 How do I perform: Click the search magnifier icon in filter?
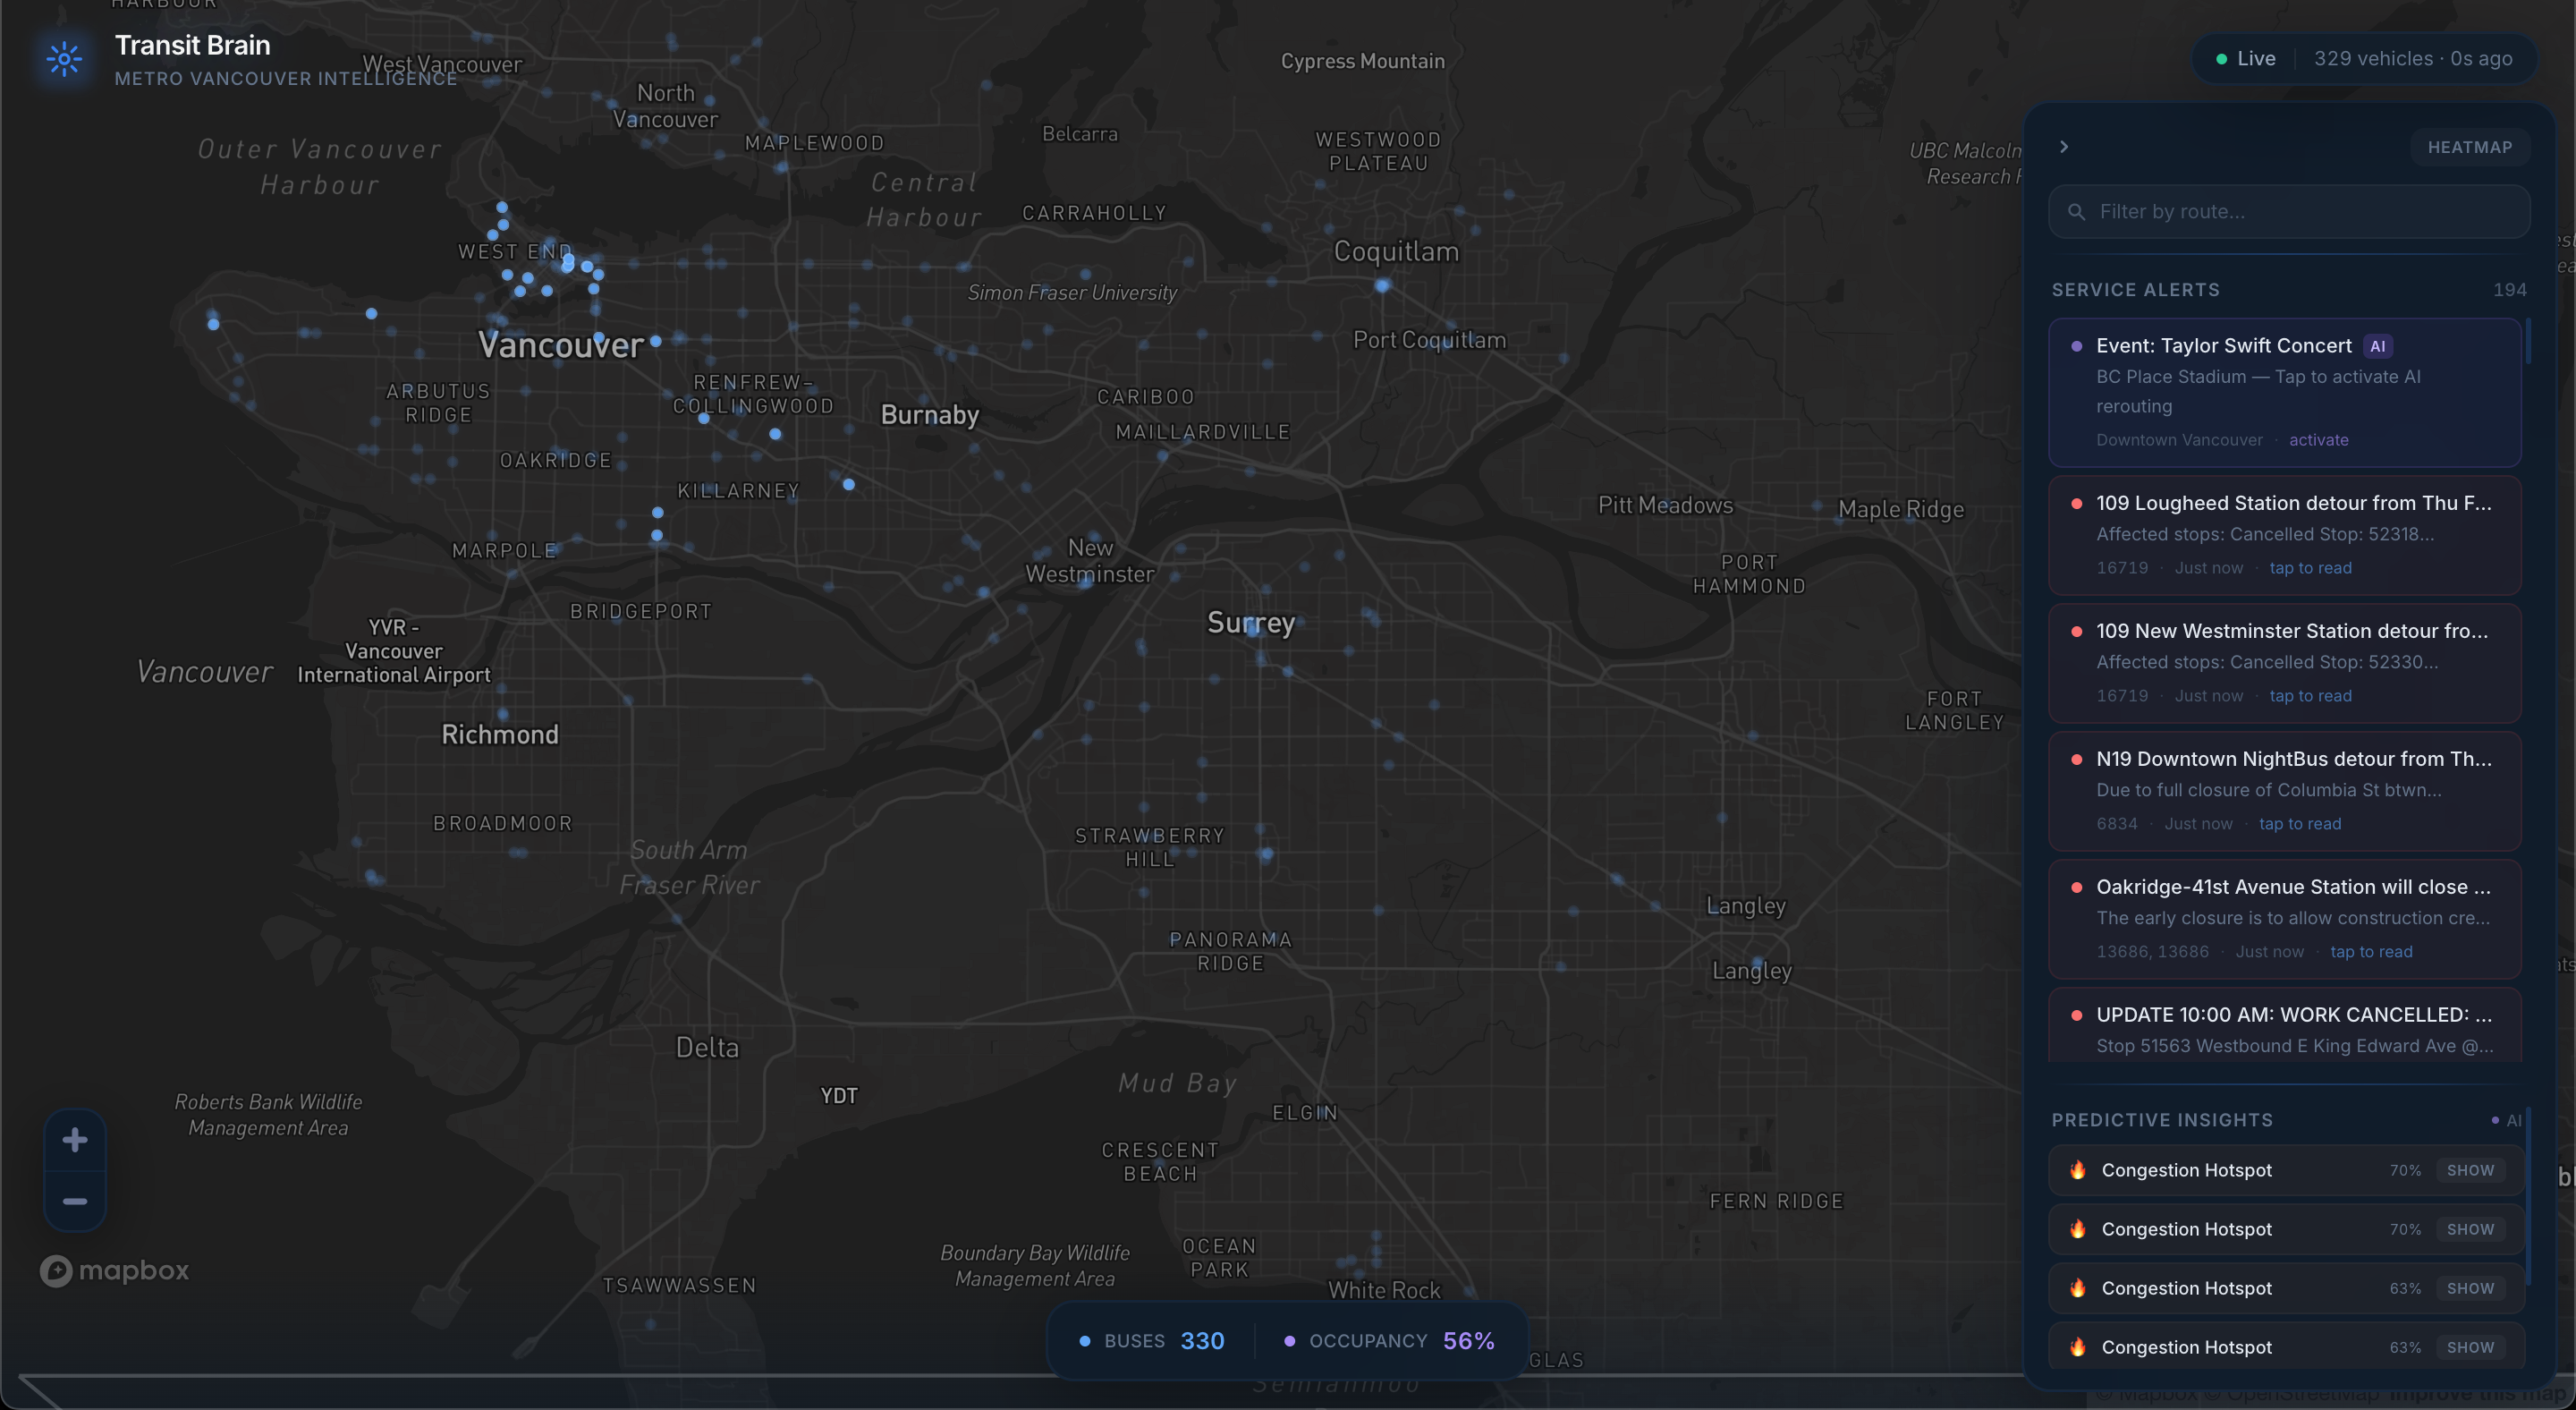click(x=2076, y=212)
